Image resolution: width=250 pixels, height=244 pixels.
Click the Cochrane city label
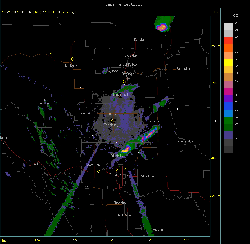click(x=93, y=165)
